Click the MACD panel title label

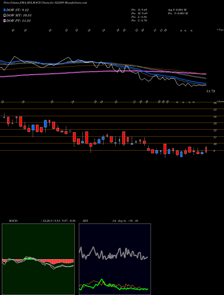(x=13, y=221)
